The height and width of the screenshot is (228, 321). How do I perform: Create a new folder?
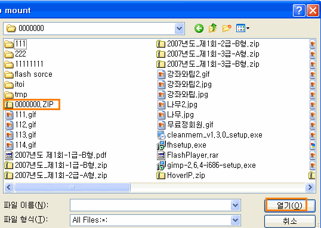[x=227, y=28]
